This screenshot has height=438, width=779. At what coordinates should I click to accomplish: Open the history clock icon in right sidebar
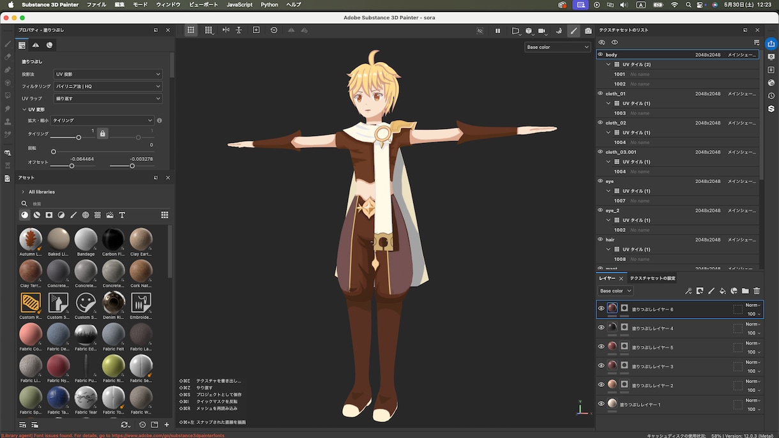click(771, 96)
